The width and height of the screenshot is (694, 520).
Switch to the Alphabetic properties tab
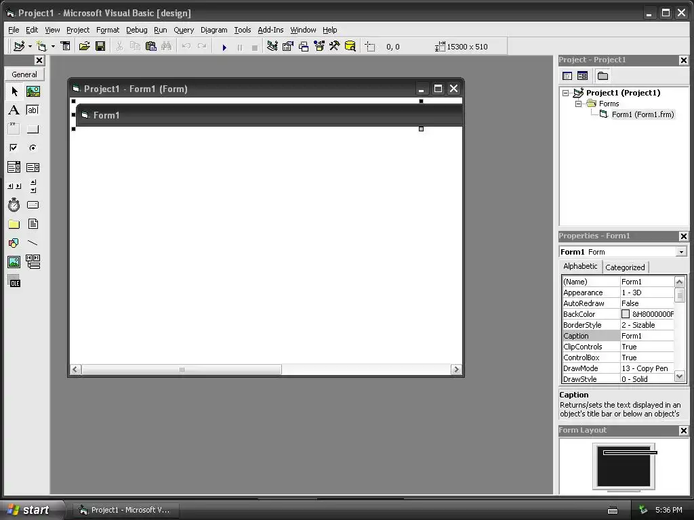coord(580,266)
